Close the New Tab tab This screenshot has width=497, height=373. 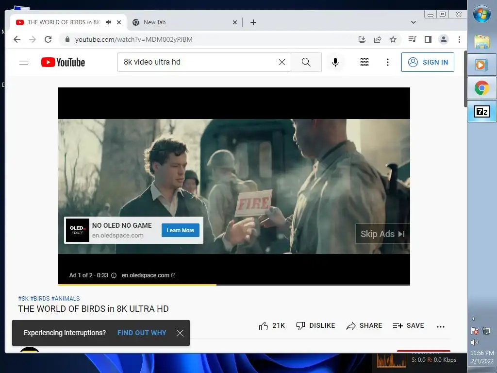coord(235,22)
